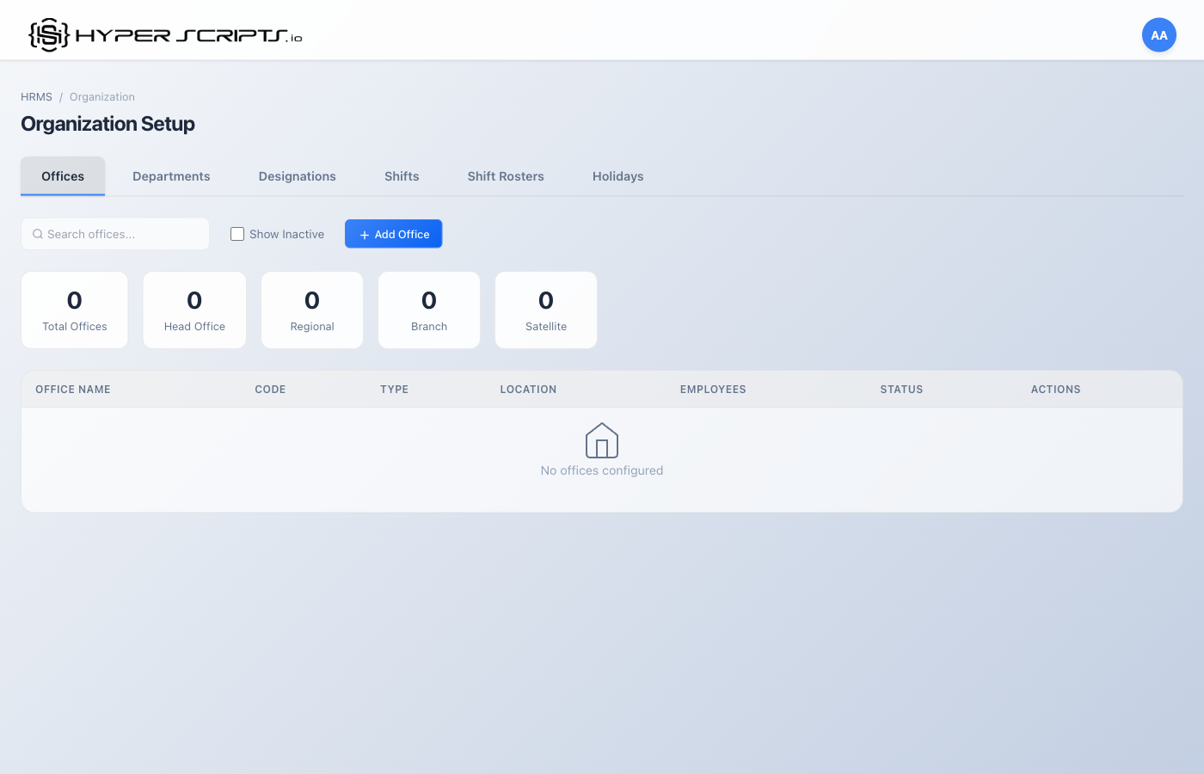The width and height of the screenshot is (1204, 774).
Task: Select the Holidays tab
Action: pyautogui.click(x=617, y=175)
